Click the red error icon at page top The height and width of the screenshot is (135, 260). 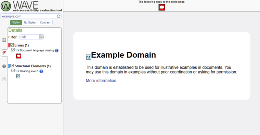pos(162,7)
